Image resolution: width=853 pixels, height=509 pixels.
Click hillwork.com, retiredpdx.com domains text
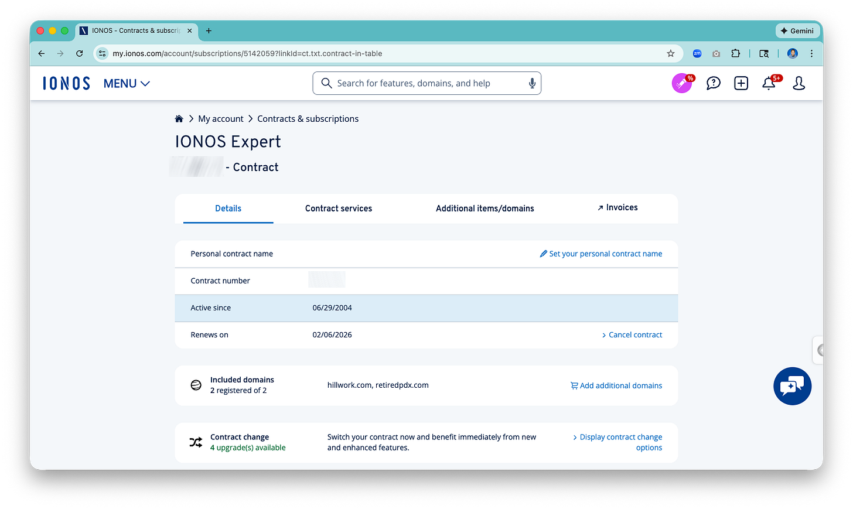click(x=378, y=385)
